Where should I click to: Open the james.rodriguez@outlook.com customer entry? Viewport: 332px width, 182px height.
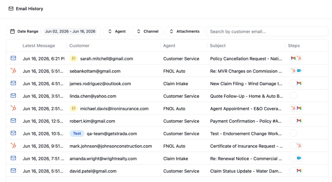pyautogui.click(x=100, y=84)
